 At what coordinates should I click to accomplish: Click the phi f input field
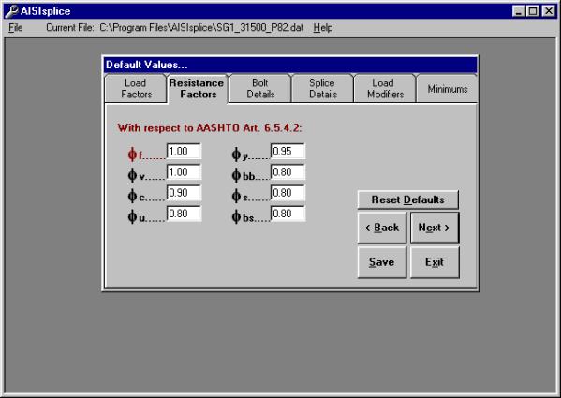pos(184,152)
